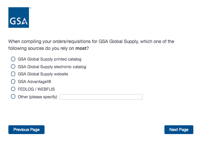
Task: Click the GSA logo
Action: (19, 18)
